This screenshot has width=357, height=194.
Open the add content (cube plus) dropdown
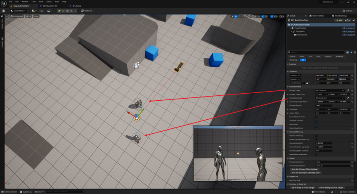click(34, 11)
